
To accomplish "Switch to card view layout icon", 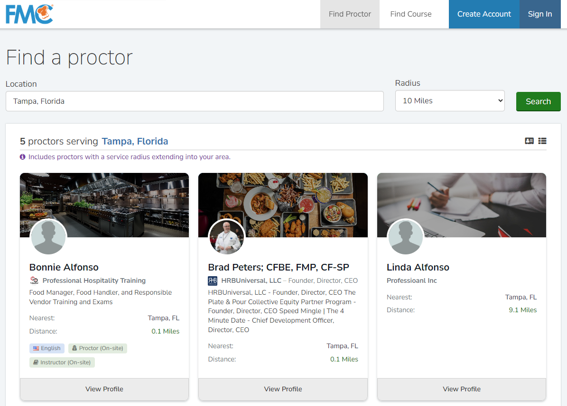I will [x=529, y=141].
